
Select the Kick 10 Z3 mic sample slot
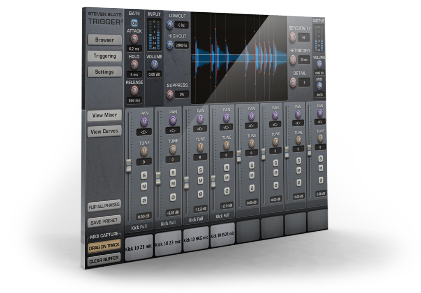coord(168,243)
